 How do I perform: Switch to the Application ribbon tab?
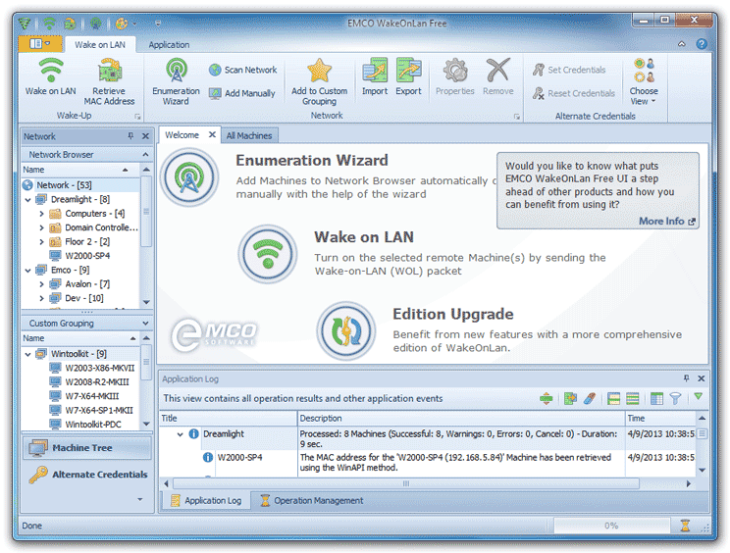coord(169,45)
